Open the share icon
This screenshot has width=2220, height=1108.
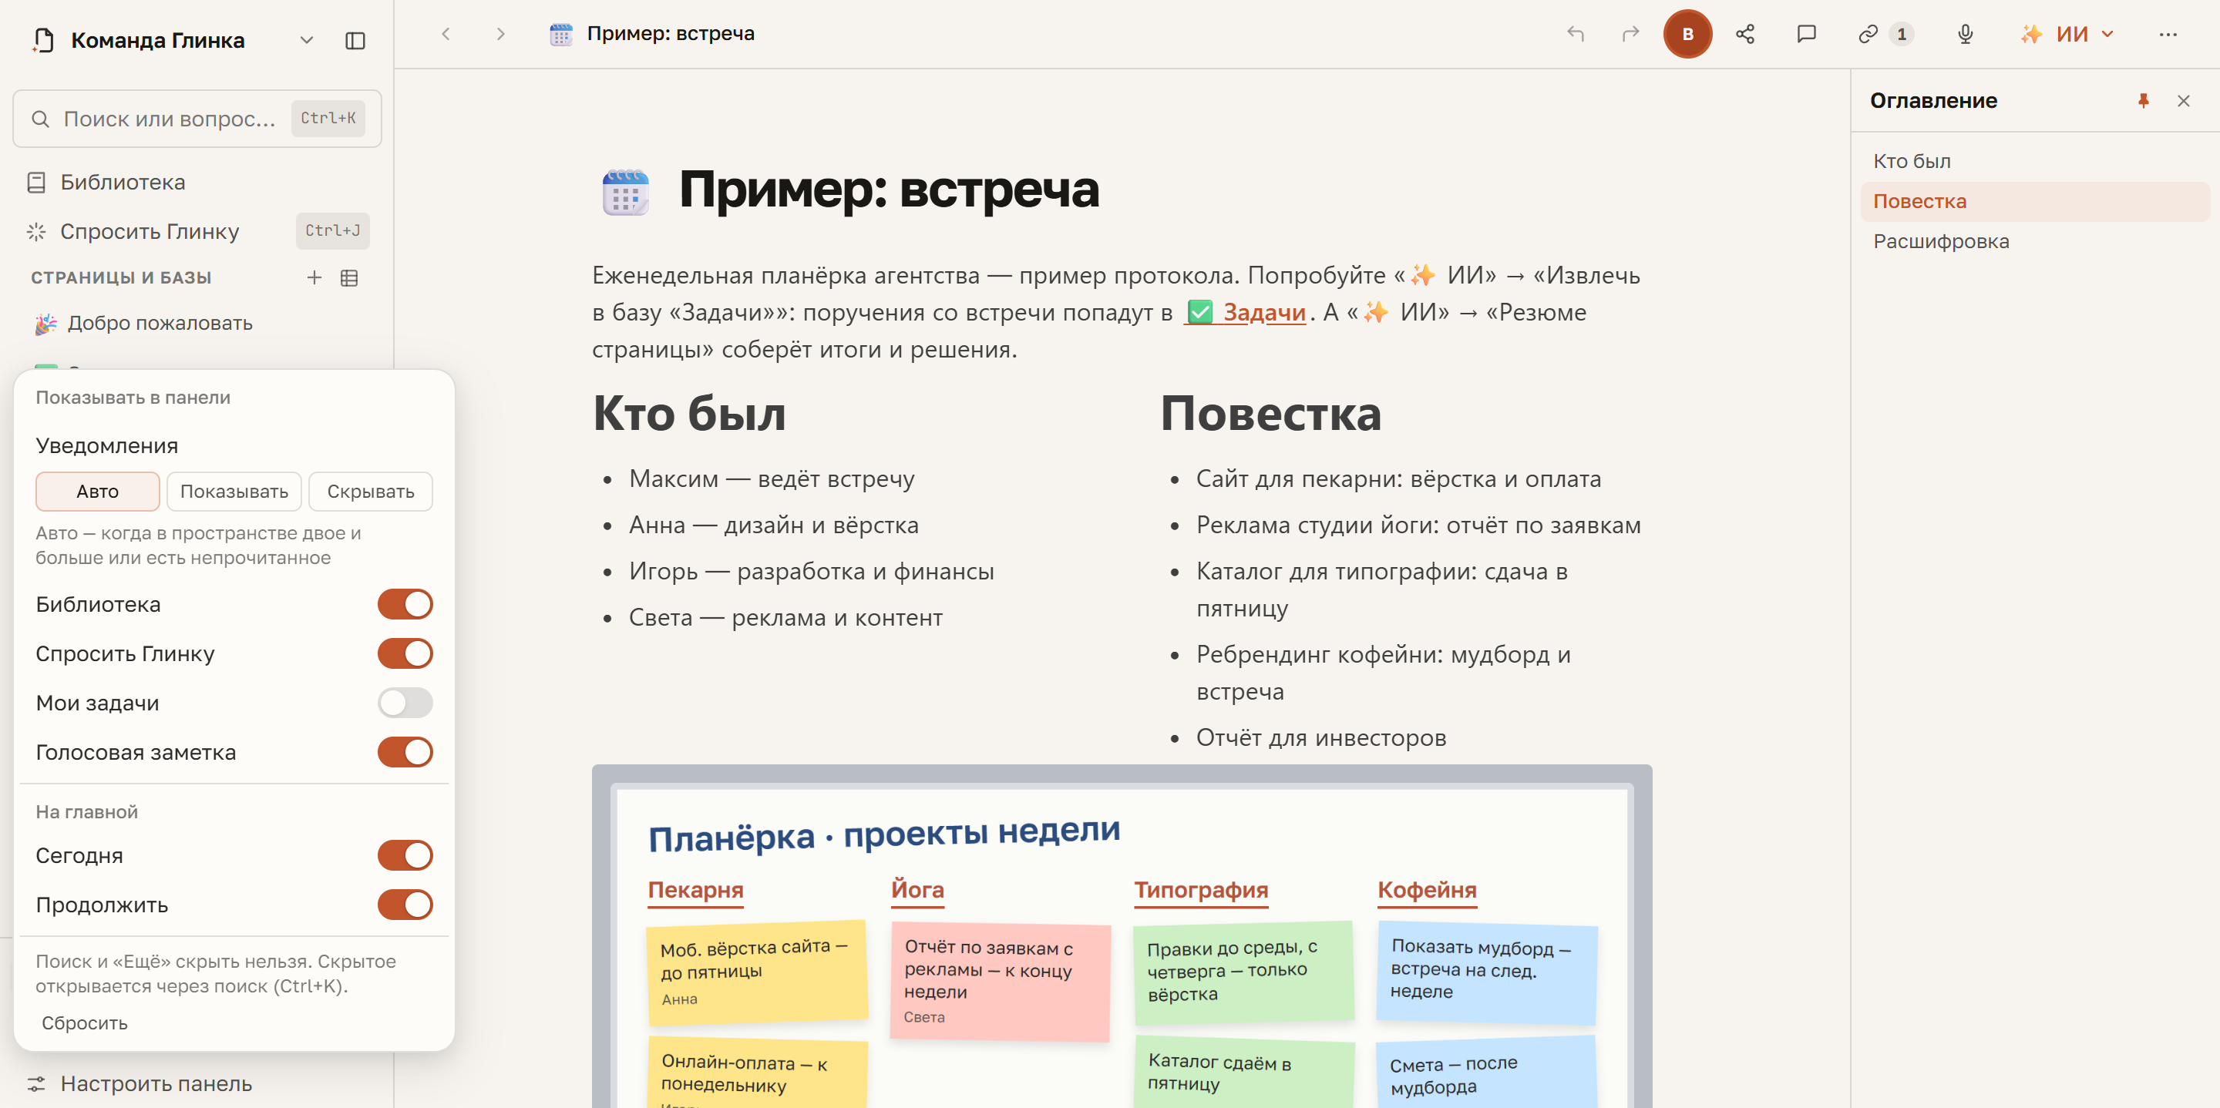pyautogui.click(x=1745, y=35)
